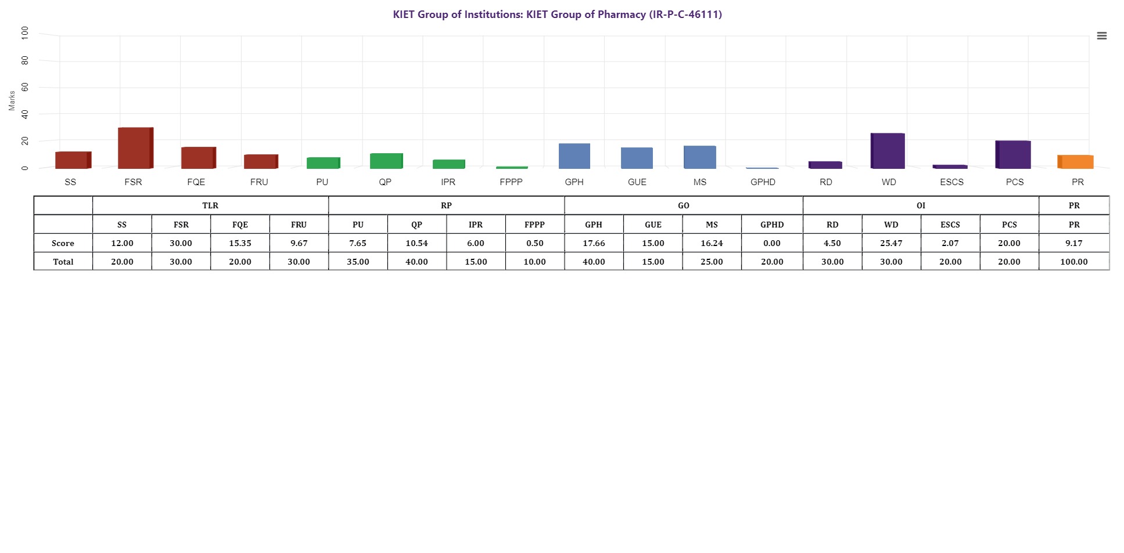Viewport: 1124px width, 553px height.
Task: Click the WD score cell 25.47
Action: (891, 243)
